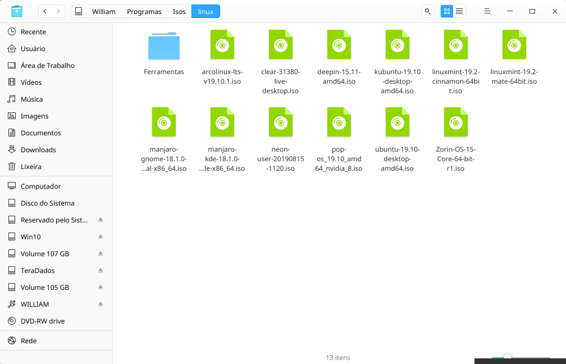Go forward with the right arrow button
Image resolution: width=566 pixels, height=364 pixels.
tap(58, 12)
